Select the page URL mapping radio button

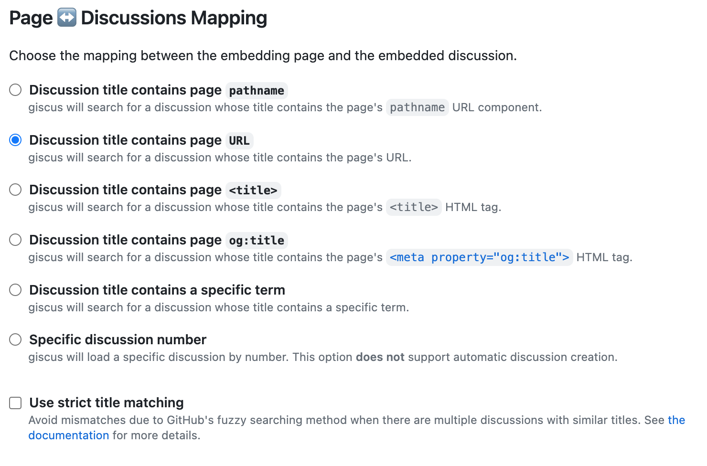(15, 140)
